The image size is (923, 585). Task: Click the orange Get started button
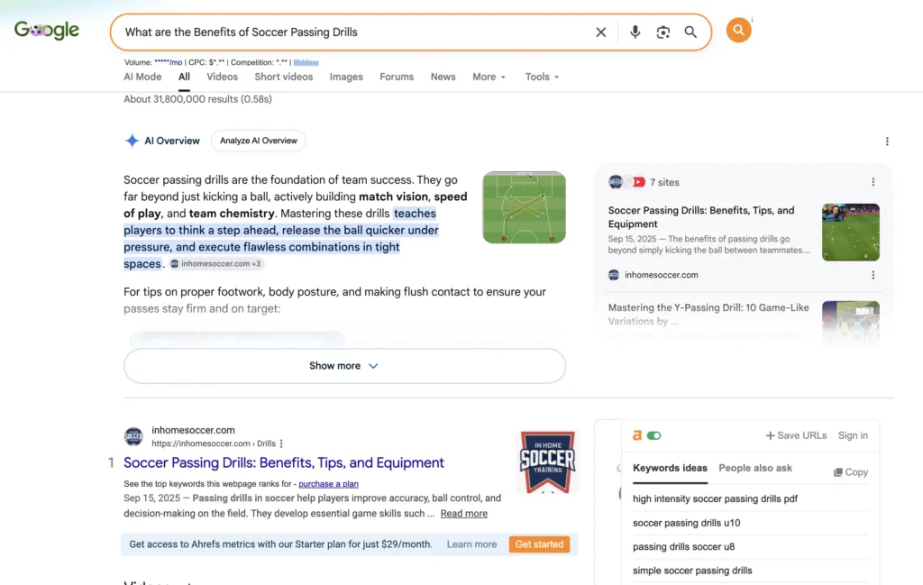(539, 544)
